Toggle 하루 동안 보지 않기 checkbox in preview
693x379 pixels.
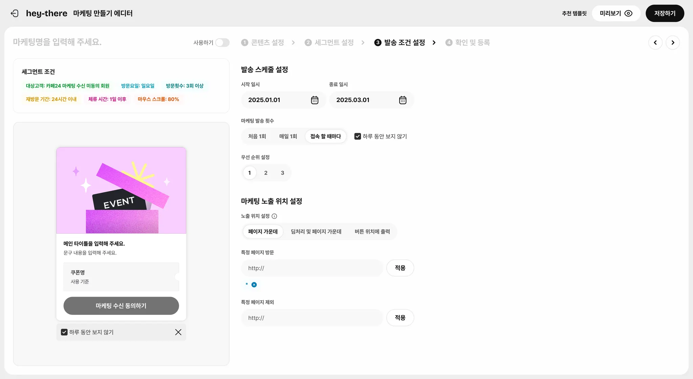click(64, 332)
